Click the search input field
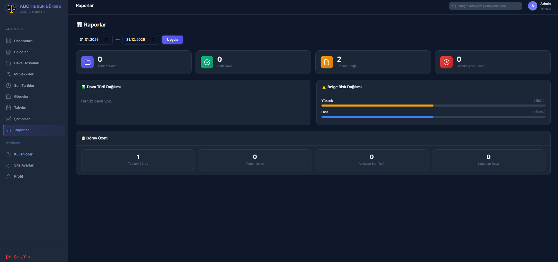 pos(486,6)
